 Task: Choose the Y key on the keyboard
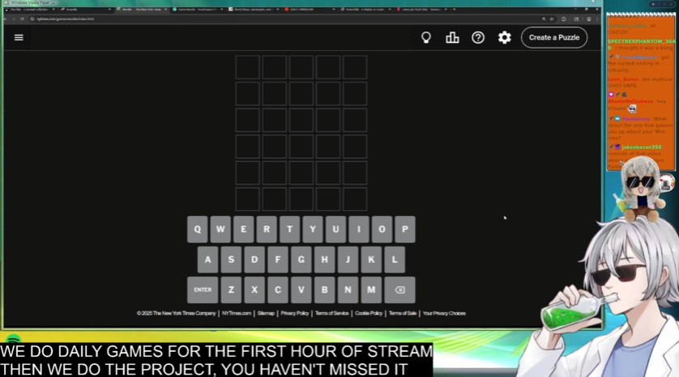pos(313,229)
